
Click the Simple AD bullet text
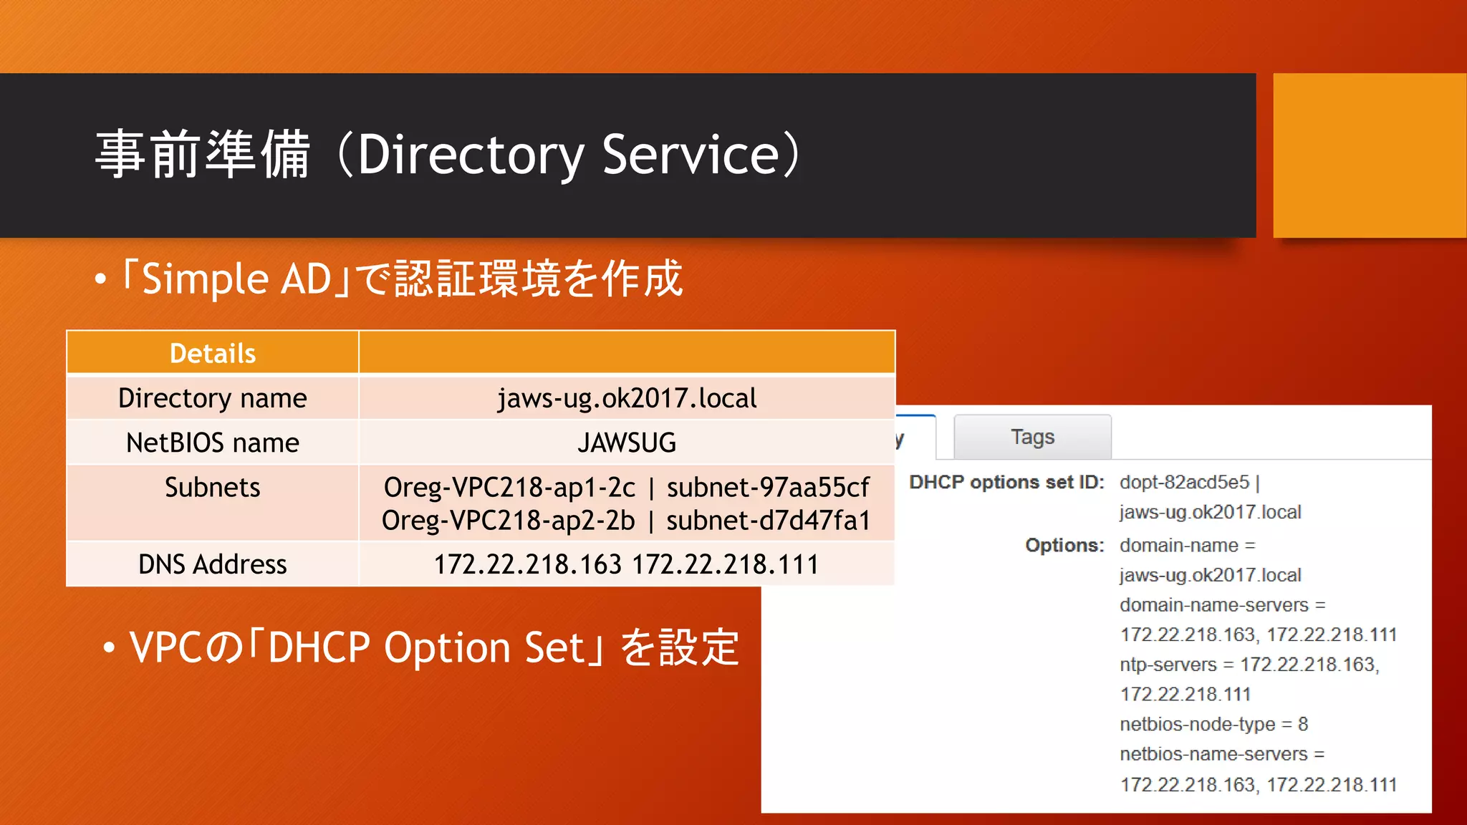pyautogui.click(x=401, y=279)
